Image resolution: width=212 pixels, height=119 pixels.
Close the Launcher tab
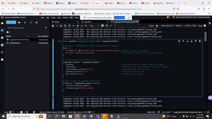[108, 22]
